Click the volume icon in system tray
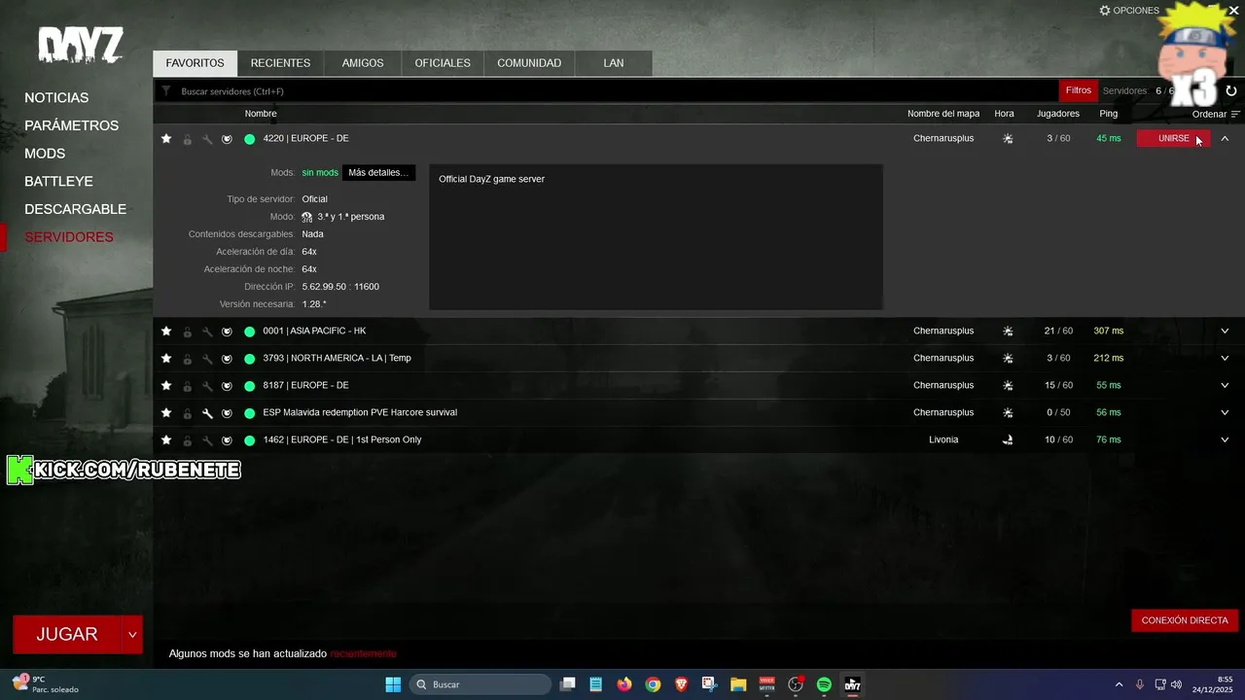Screen dimensions: 1245x700 click(x=1177, y=684)
